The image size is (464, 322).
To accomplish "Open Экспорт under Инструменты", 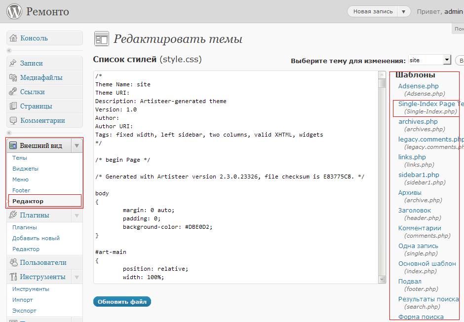I will coord(24,311).
